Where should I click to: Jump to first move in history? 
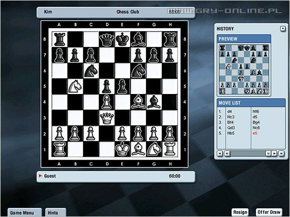pos(220,154)
